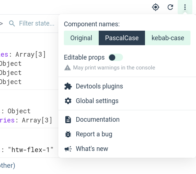Click the select component target icon
Image resolution: width=196 pixels, height=174 pixels.
(x=156, y=7)
